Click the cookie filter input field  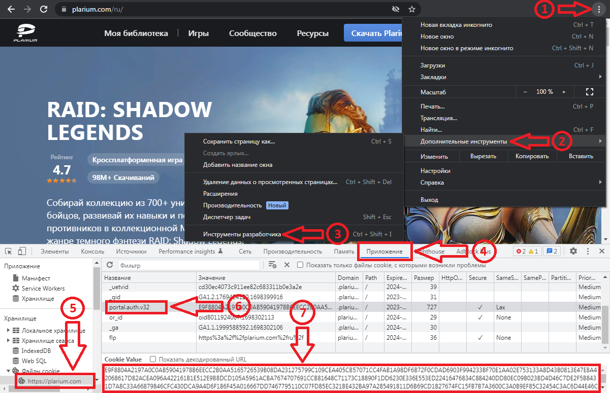pos(188,265)
